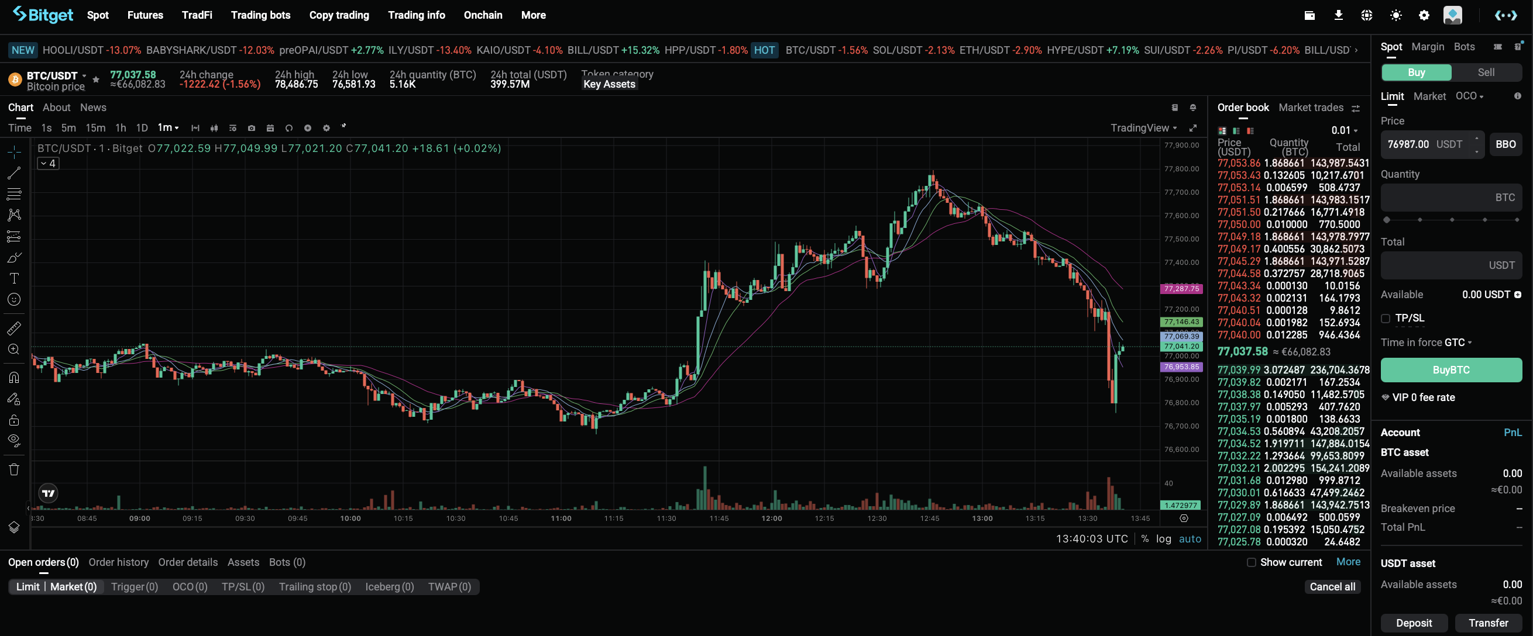Viewport: 1533px width, 636px height.
Task: Toggle the auto scale option
Action: click(1190, 539)
